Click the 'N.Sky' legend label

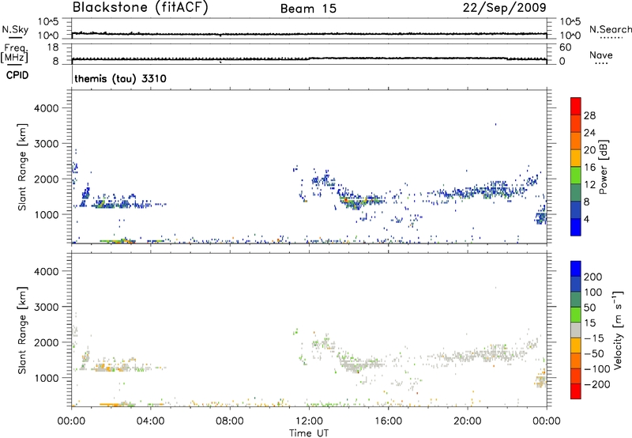[x=15, y=29]
